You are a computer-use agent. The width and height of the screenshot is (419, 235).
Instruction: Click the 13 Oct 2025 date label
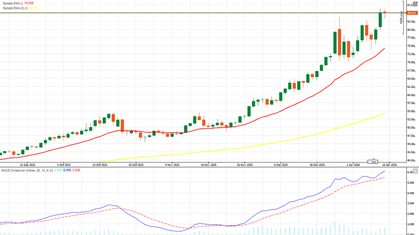pos(100,165)
